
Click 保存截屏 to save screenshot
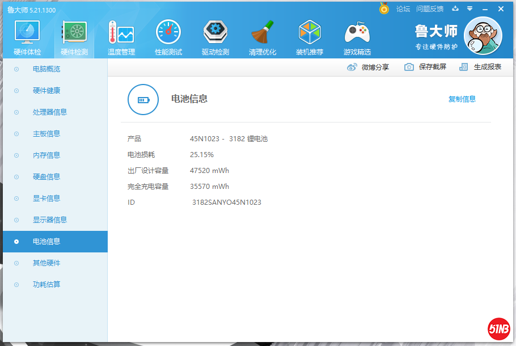[x=425, y=67]
